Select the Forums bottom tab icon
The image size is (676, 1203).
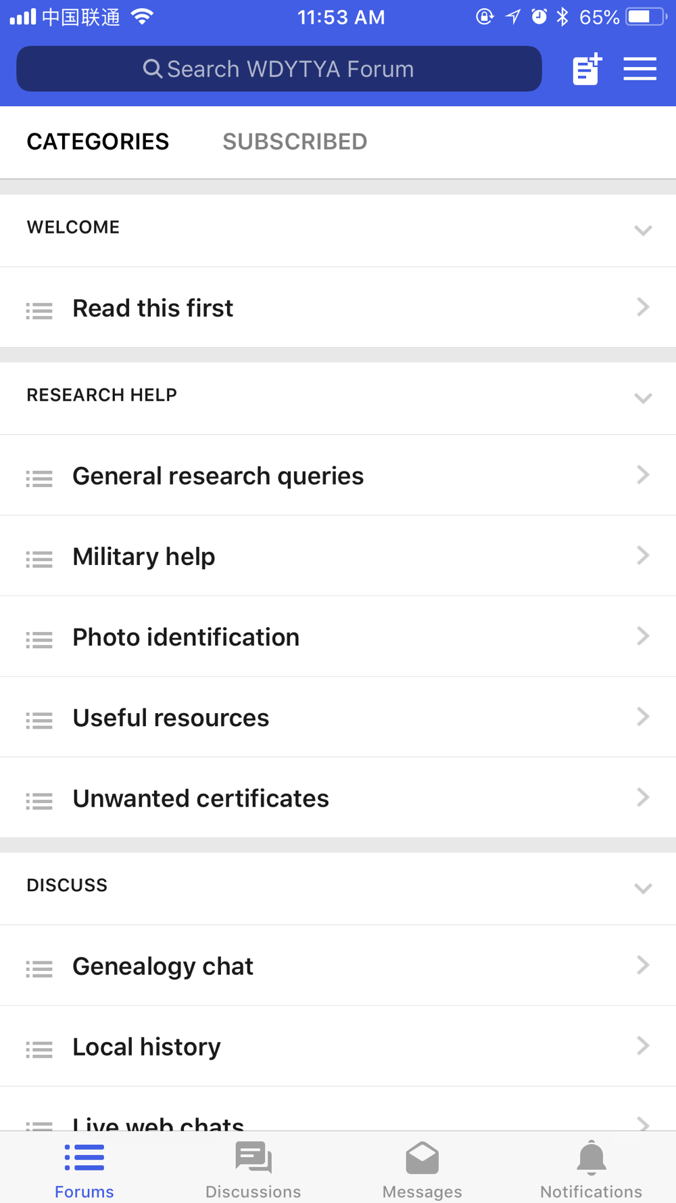point(84,1158)
